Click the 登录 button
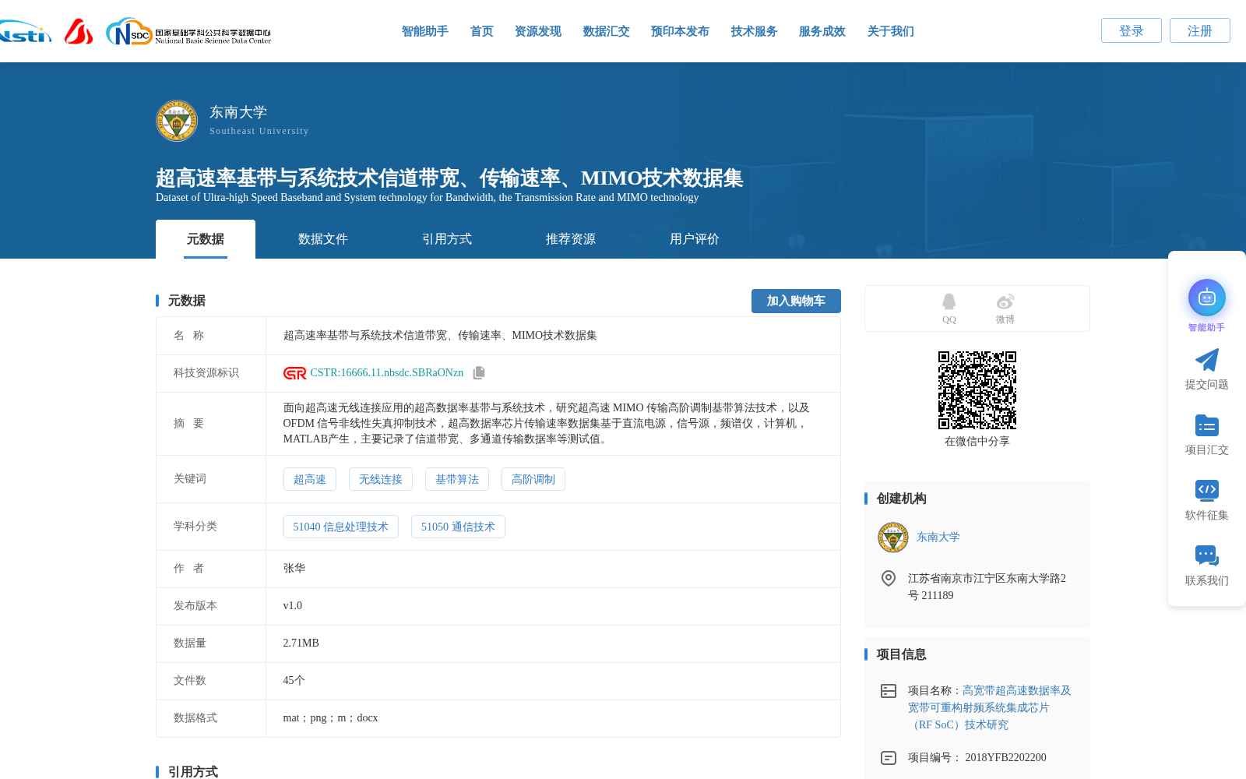1246x779 pixels. [x=1132, y=30]
